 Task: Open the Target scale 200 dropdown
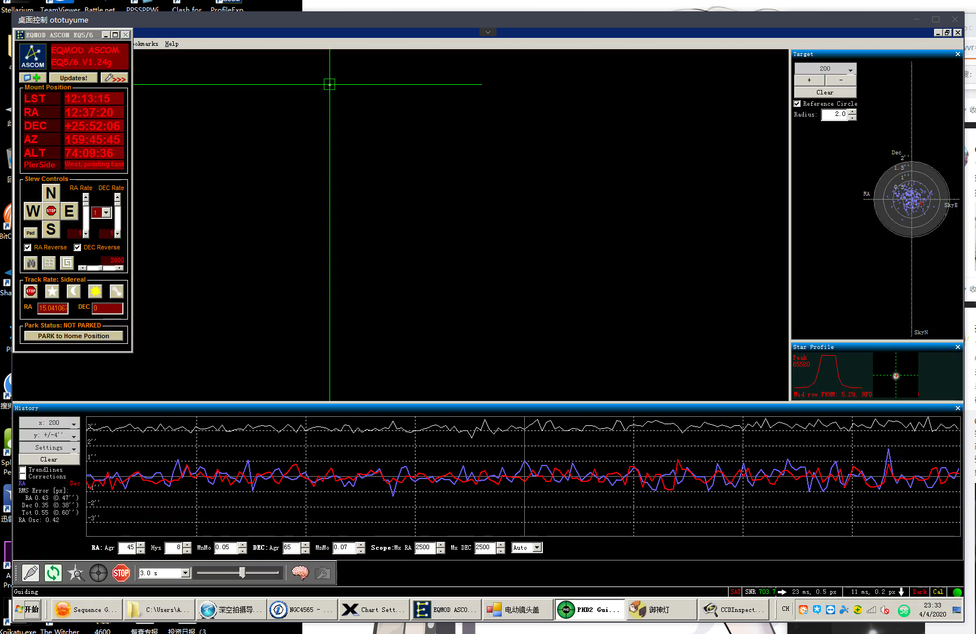(x=825, y=68)
